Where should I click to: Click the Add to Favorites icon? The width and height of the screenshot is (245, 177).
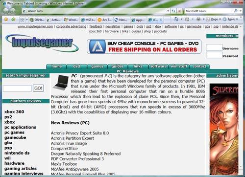coord(13,20)
